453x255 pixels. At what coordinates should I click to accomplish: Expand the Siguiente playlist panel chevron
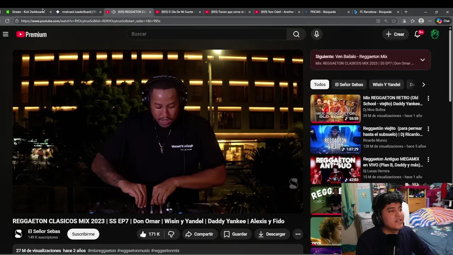(x=423, y=60)
